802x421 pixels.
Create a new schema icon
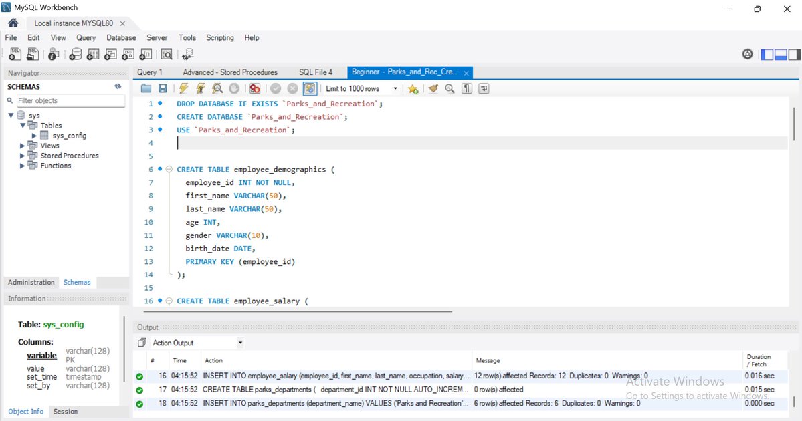[75, 54]
